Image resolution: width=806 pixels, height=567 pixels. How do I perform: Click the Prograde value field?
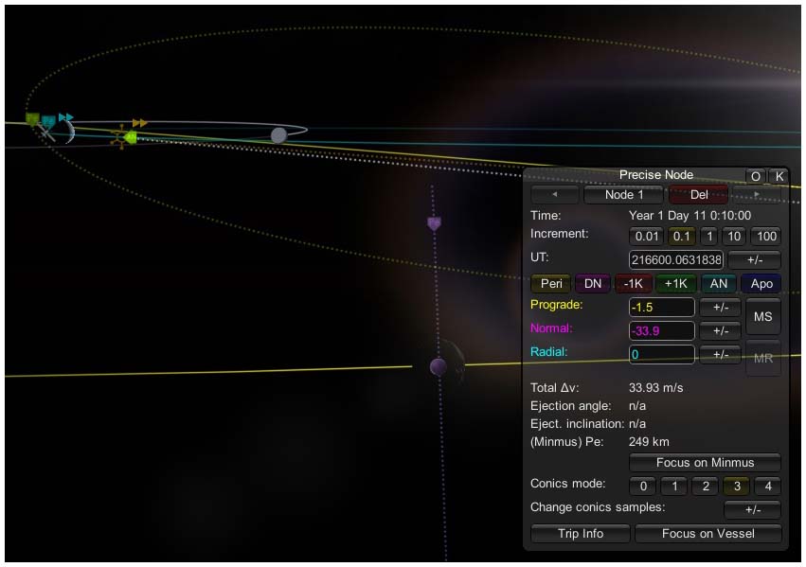coord(661,307)
